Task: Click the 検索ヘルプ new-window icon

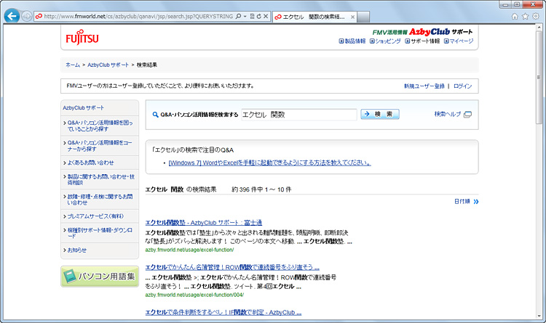Action: tap(467, 114)
